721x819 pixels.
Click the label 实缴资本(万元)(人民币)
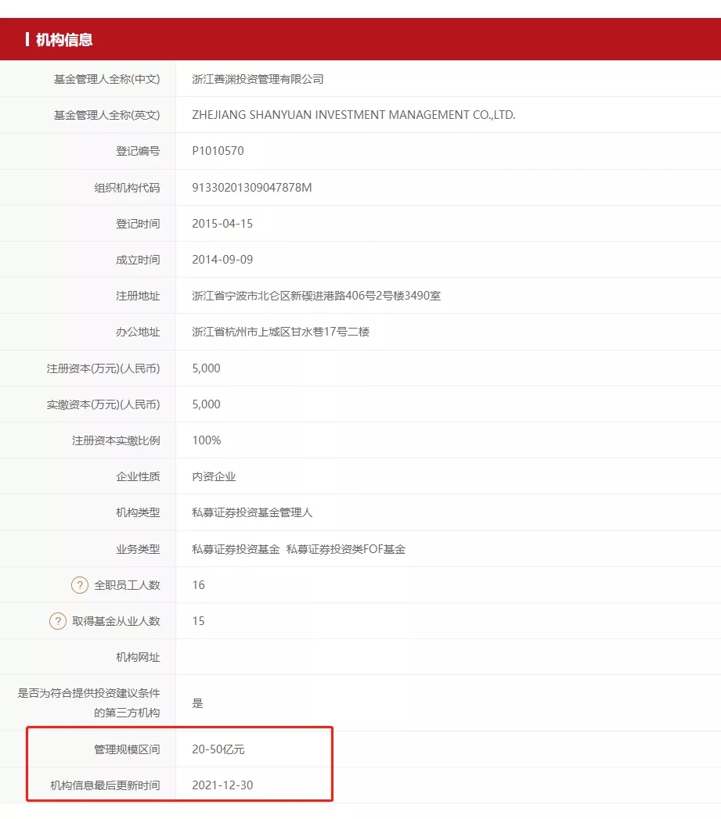[x=103, y=404]
